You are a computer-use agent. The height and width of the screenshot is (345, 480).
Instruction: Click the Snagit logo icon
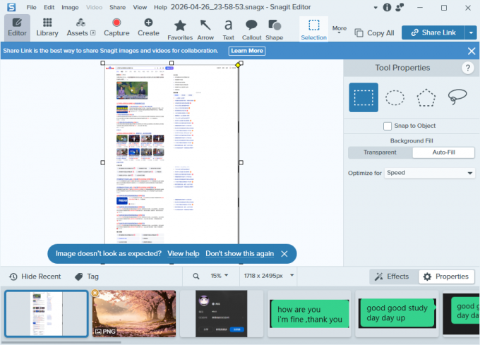click(11, 7)
